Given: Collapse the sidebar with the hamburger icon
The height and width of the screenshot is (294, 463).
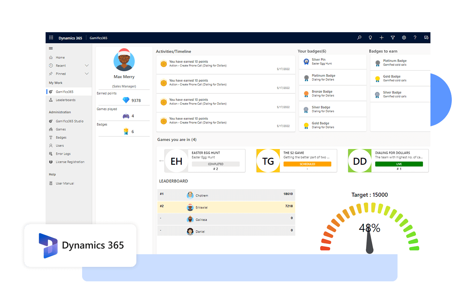Looking at the screenshot, I should coord(51,48).
